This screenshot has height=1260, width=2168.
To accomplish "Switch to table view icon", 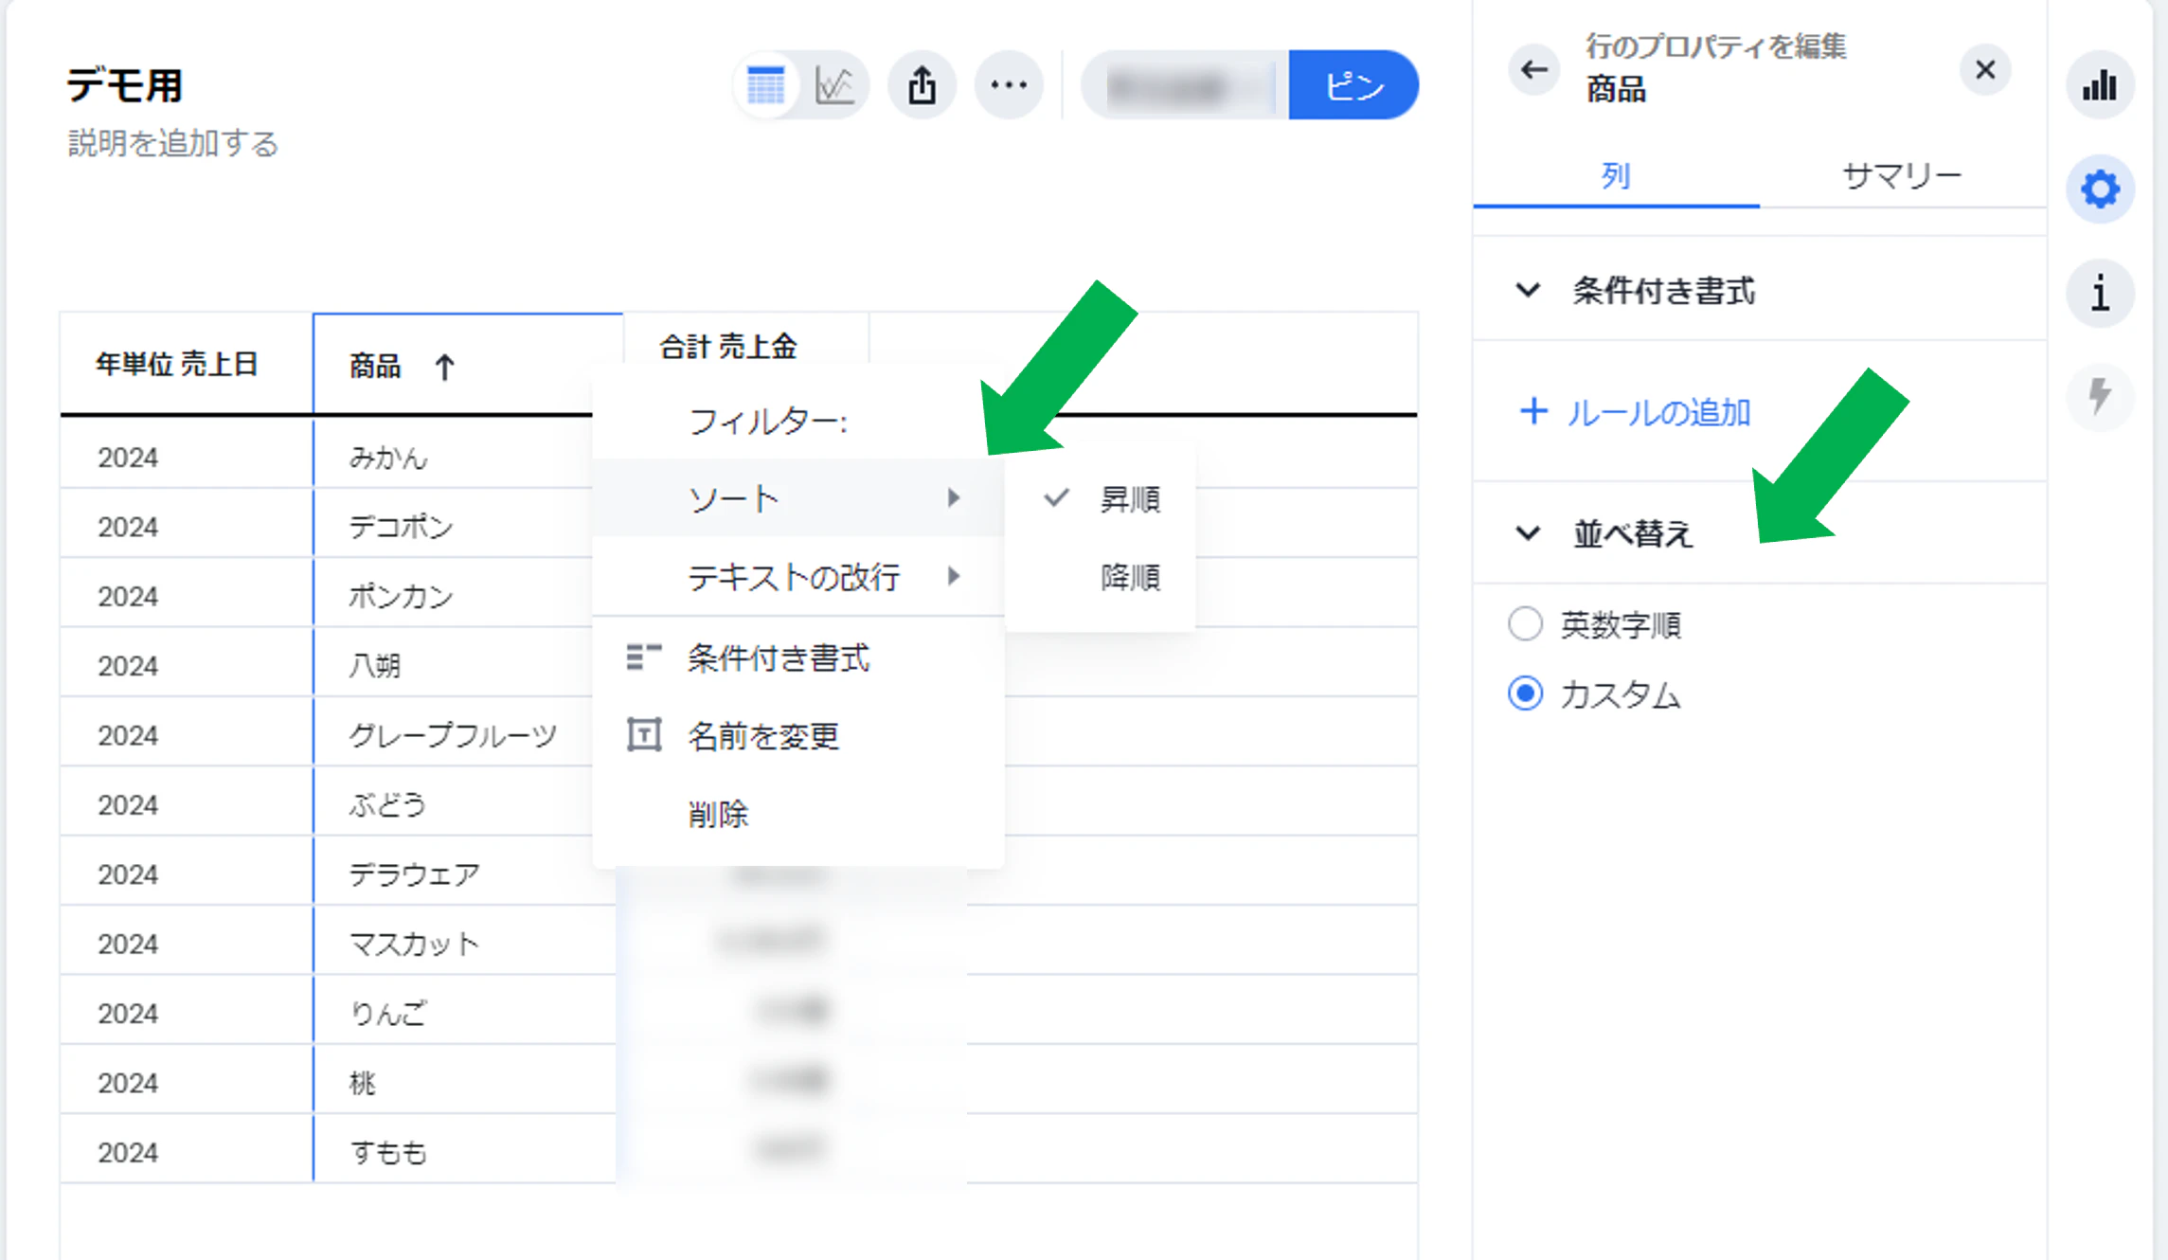I will point(765,86).
